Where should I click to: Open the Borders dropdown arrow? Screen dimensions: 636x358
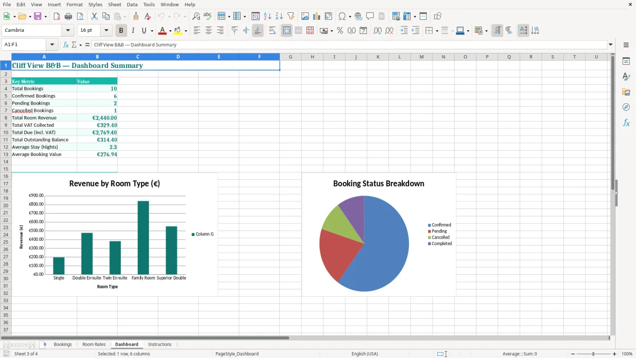pos(437,31)
